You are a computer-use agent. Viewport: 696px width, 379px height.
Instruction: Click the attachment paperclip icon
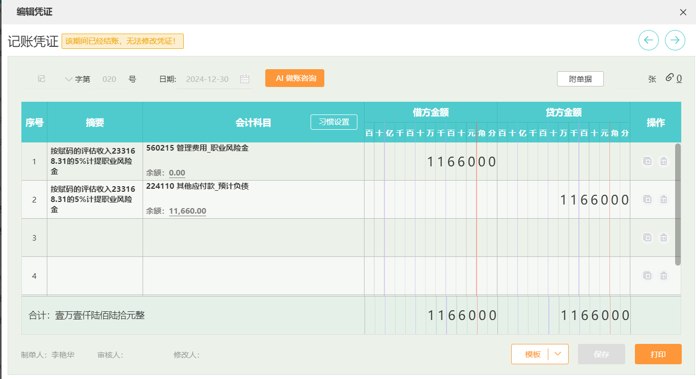click(x=670, y=78)
